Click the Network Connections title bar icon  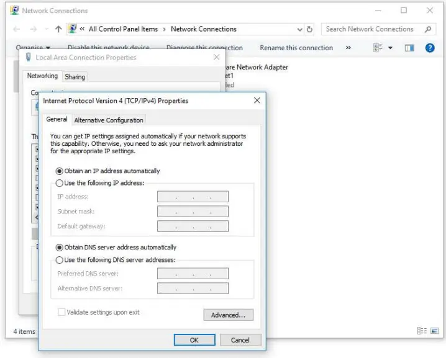pos(14,11)
